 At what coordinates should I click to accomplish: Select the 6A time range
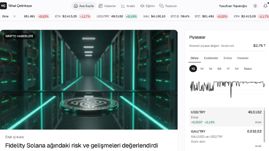[219, 69]
